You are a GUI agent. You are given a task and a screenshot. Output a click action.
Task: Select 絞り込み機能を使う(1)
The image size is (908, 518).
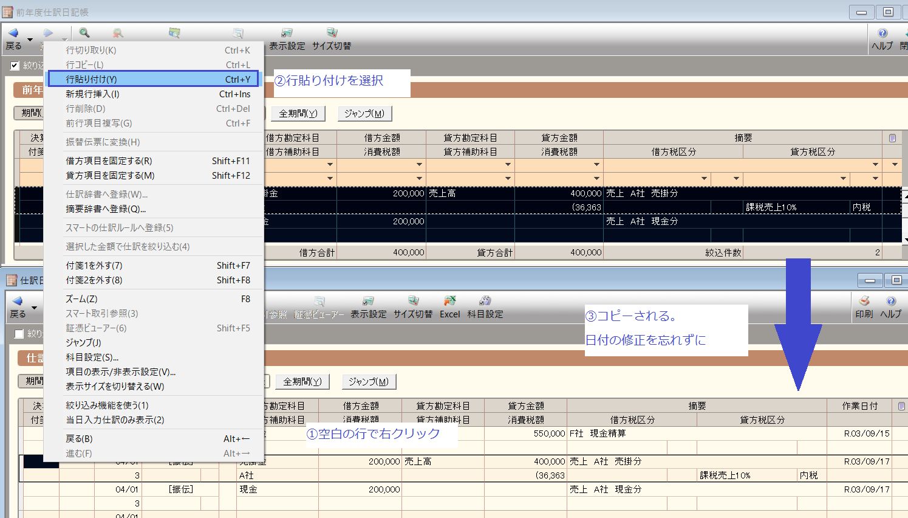(x=154, y=406)
